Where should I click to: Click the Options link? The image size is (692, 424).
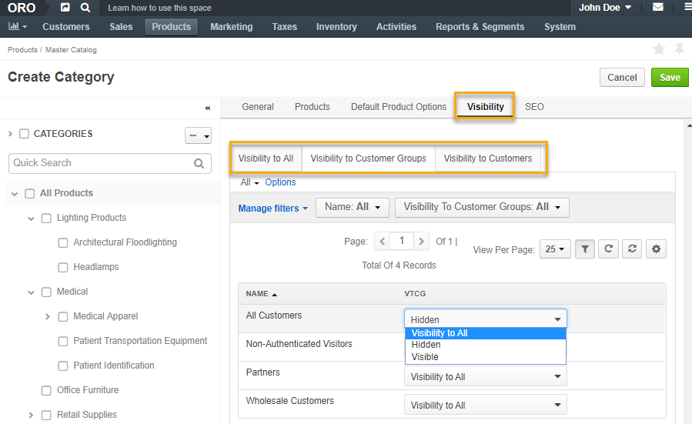coord(280,182)
